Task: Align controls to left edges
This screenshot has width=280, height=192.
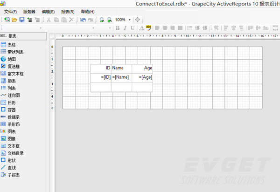Action: point(226,28)
